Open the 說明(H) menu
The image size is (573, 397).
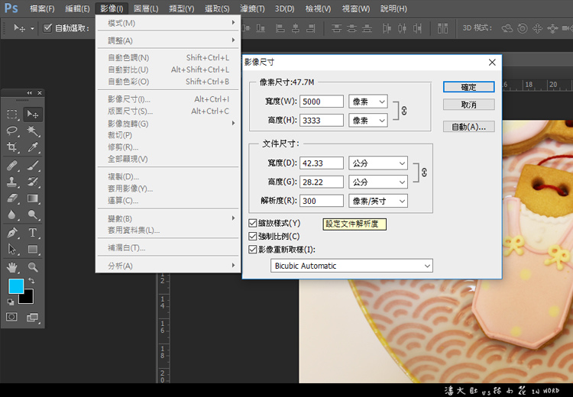393,8
